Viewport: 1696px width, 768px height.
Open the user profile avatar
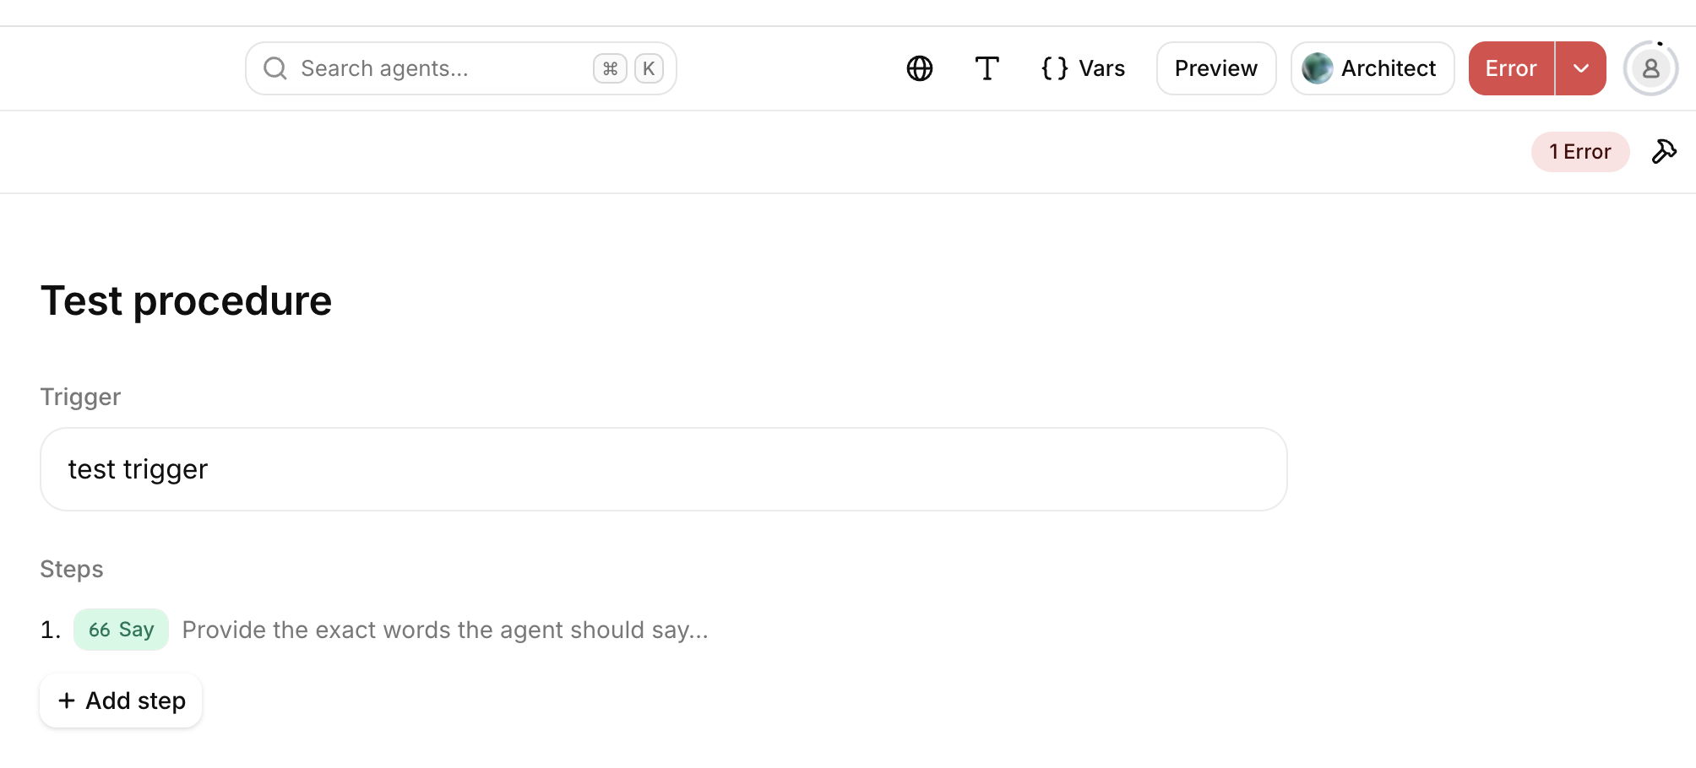tap(1650, 68)
